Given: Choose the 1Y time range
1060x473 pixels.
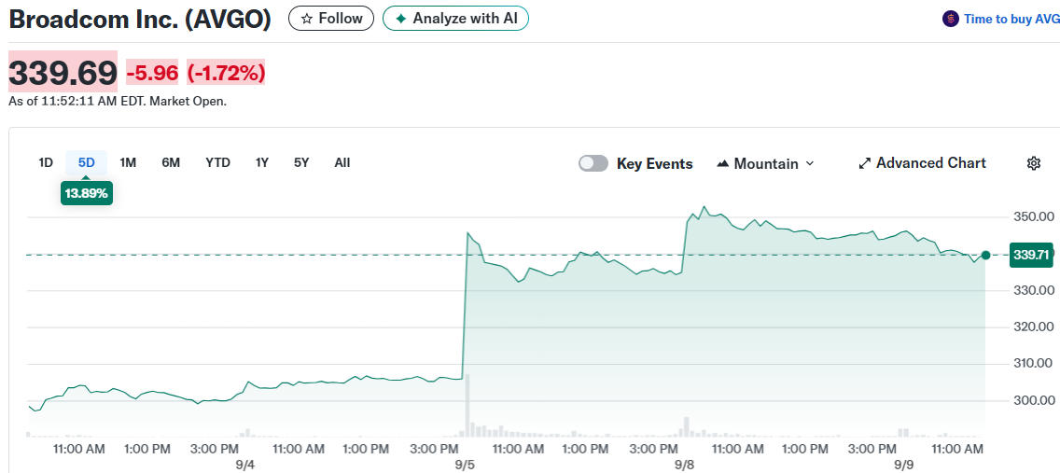Looking at the screenshot, I should point(262,162).
